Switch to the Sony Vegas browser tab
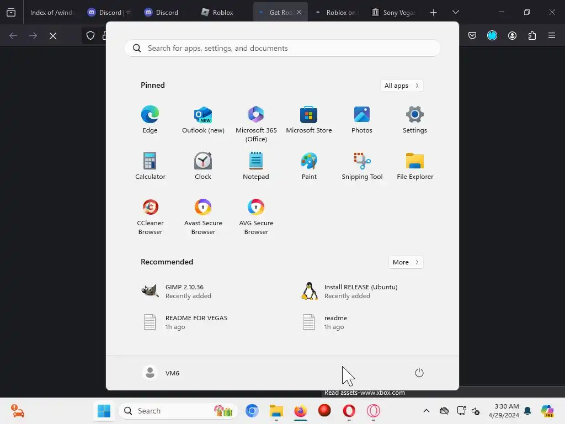The image size is (565, 424). click(x=394, y=12)
